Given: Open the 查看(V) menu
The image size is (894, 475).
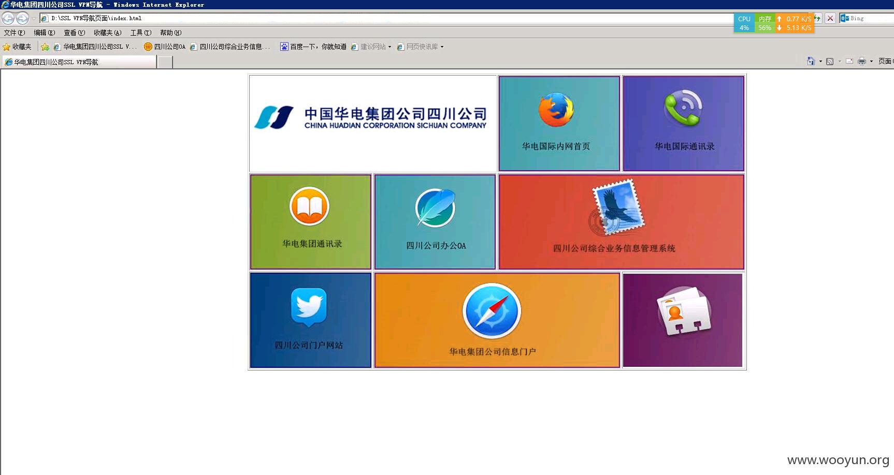Looking at the screenshot, I should click(x=75, y=33).
